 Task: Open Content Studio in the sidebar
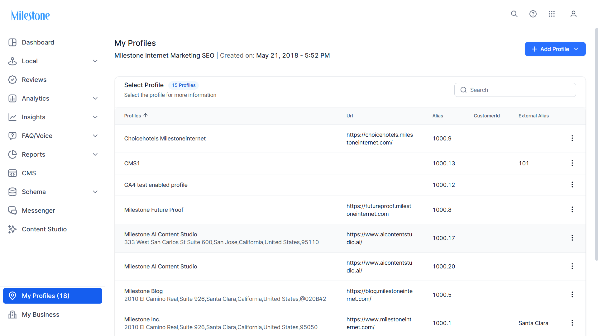(44, 229)
